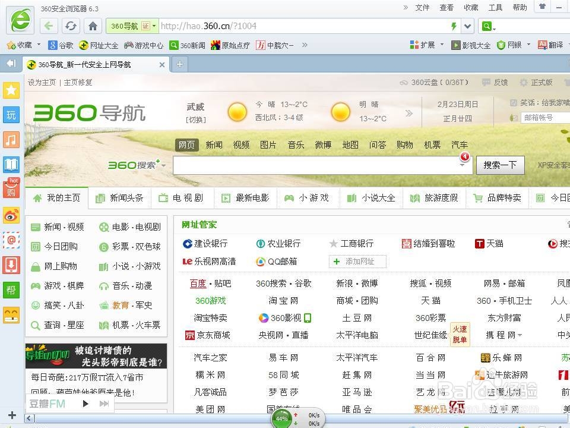Open the 工具 menu
Image resolution: width=570 pixels, height=428 pixels.
(x=495, y=7)
